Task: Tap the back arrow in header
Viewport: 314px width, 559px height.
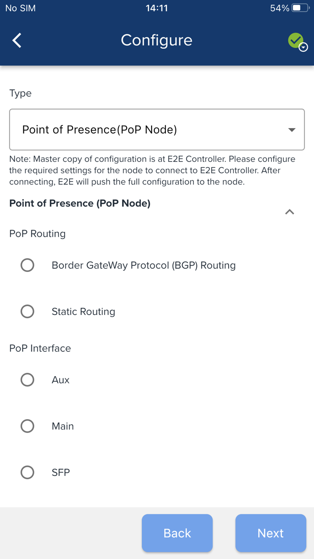Action: pyautogui.click(x=17, y=40)
